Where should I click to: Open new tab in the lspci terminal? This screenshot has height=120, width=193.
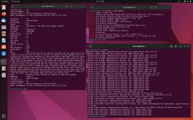[x=91, y=46]
